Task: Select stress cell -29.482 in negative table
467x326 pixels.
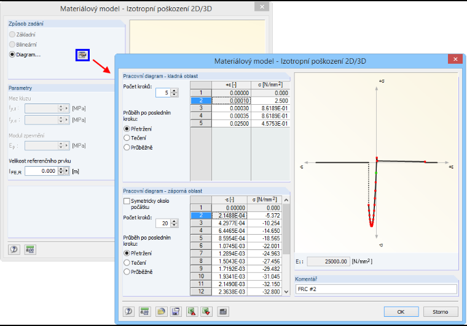Action: (264, 268)
